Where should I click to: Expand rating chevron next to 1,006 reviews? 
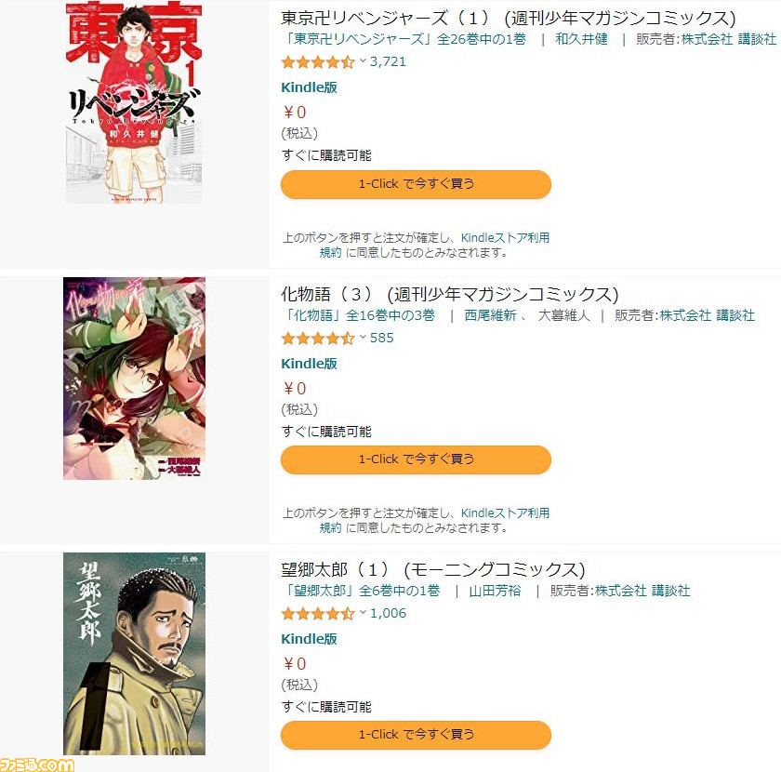tap(363, 613)
